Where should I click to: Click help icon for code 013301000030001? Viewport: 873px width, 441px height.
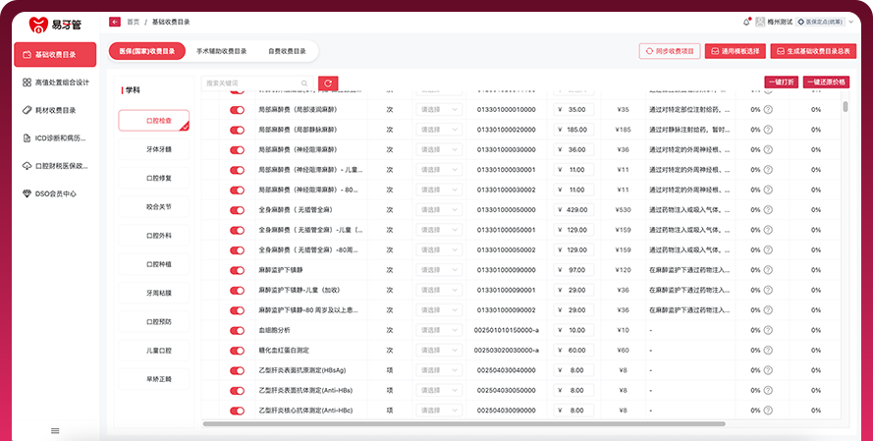coord(768,170)
